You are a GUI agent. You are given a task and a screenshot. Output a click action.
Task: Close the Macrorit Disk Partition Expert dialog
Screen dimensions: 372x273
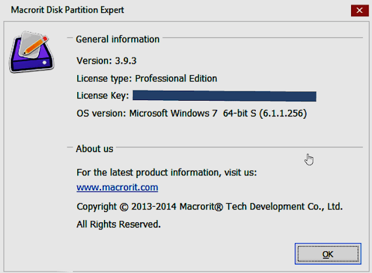[360, 10]
